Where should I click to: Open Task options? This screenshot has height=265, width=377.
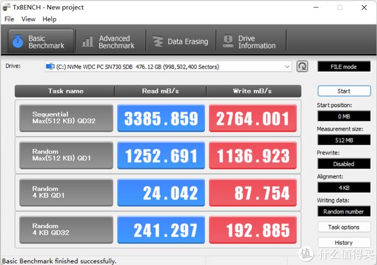click(344, 227)
